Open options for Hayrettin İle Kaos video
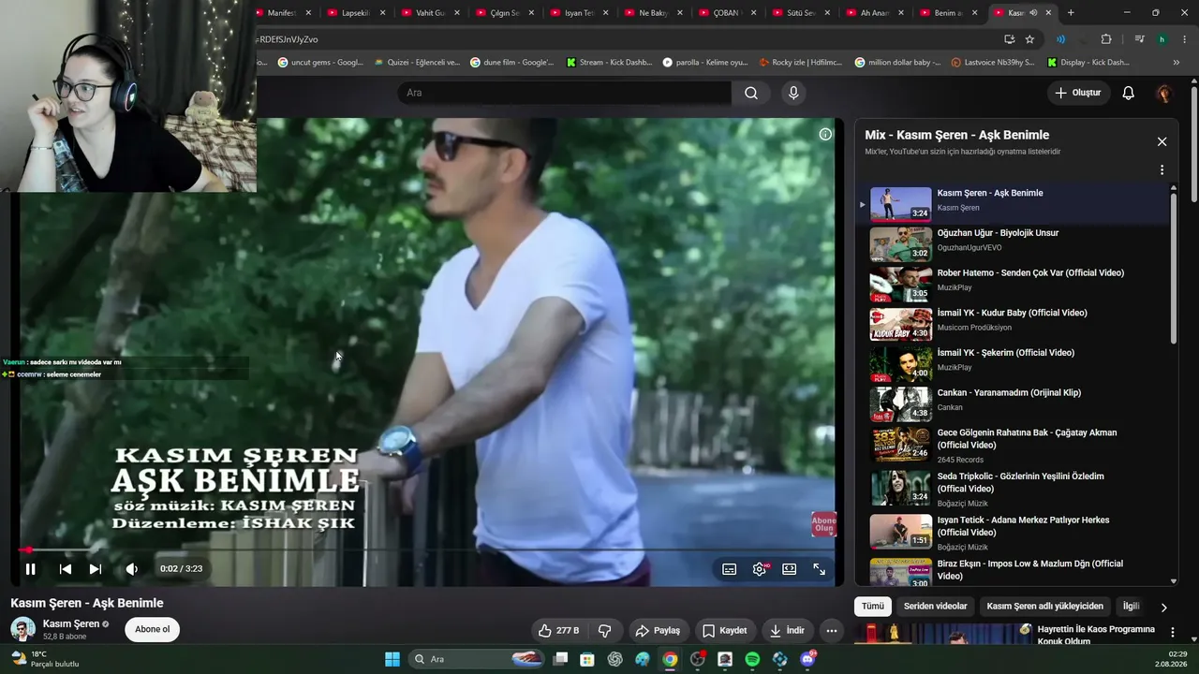 click(x=1172, y=633)
